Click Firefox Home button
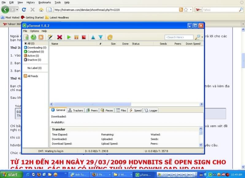 pos(41,10)
